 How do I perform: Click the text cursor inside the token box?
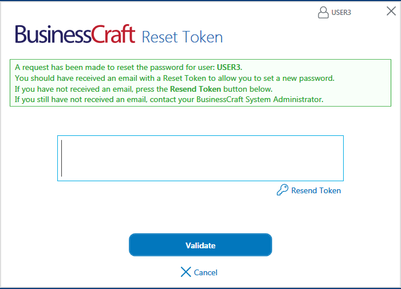pos(62,158)
